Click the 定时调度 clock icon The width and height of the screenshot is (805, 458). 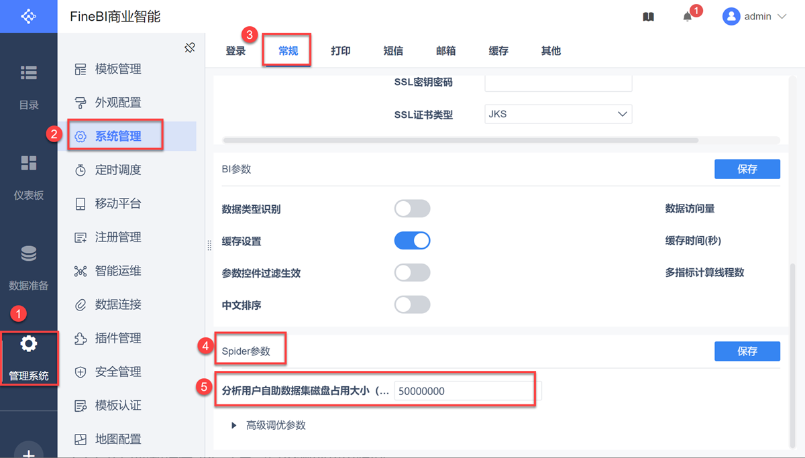(80, 170)
